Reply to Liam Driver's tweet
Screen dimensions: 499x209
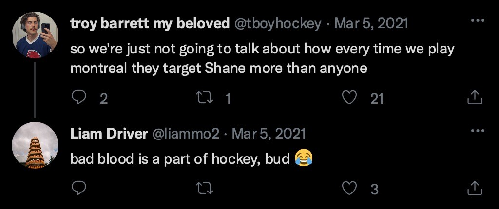pyautogui.click(x=79, y=188)
